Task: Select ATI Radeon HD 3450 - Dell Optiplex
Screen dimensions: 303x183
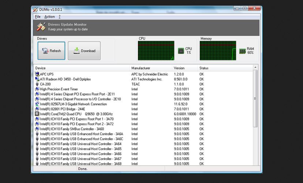Action: coord(65,79)
